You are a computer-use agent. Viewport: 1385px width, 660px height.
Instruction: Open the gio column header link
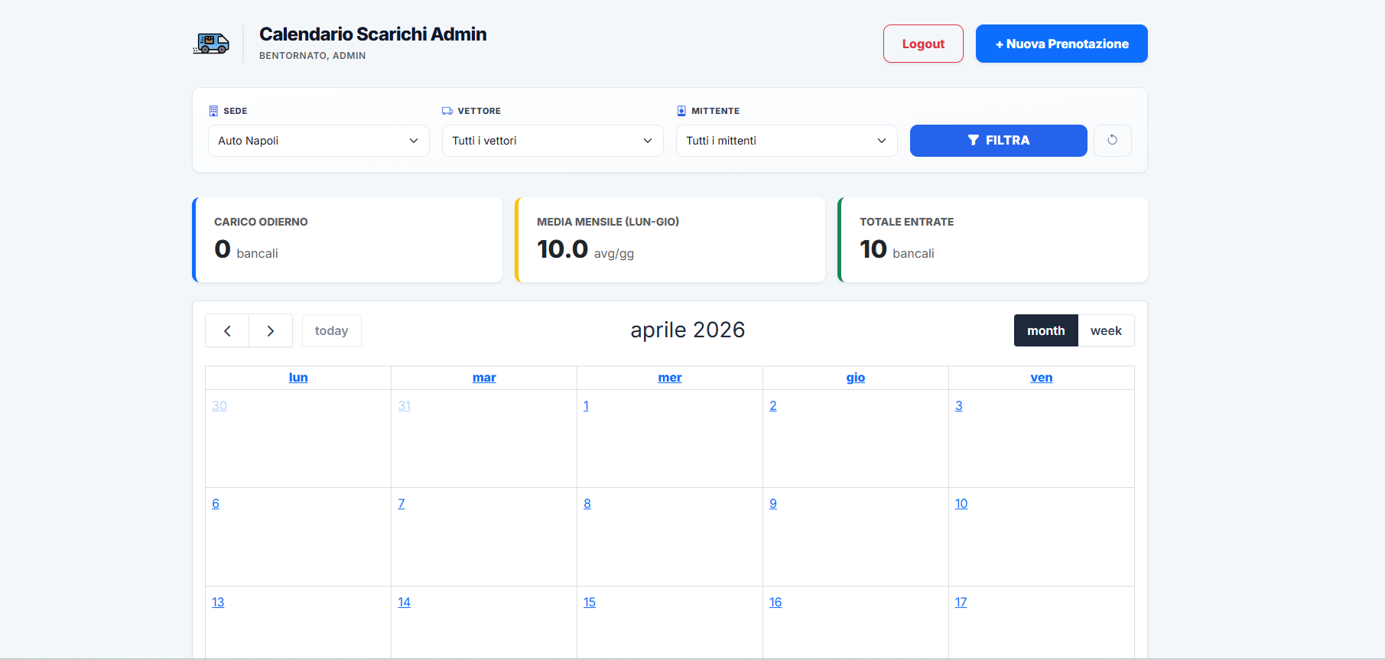click(x=856, y=378)
